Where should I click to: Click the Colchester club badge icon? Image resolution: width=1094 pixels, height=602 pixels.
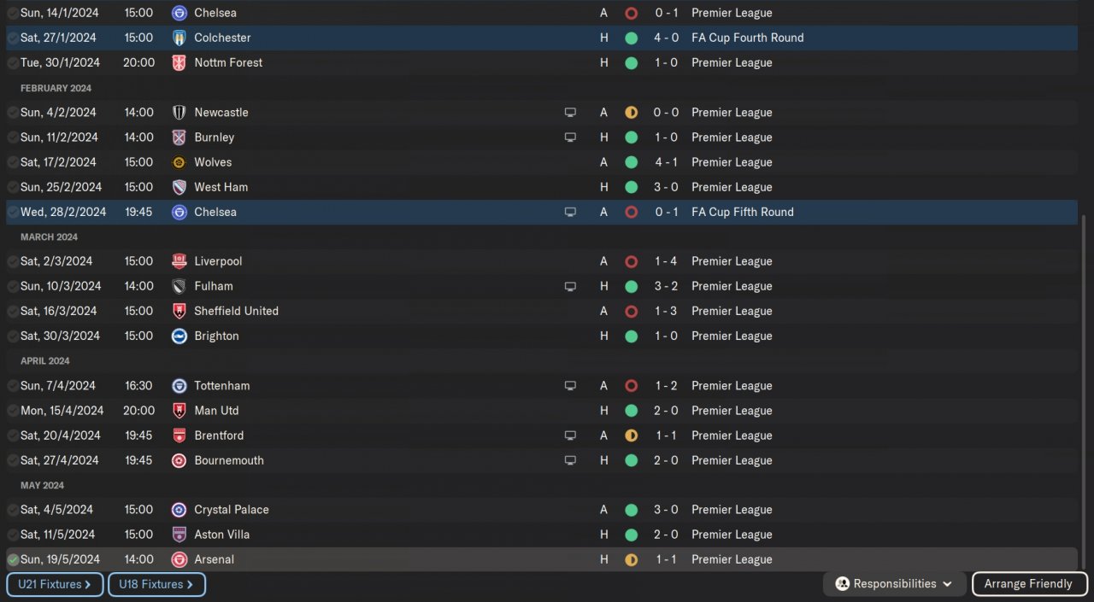coord(179,38)
